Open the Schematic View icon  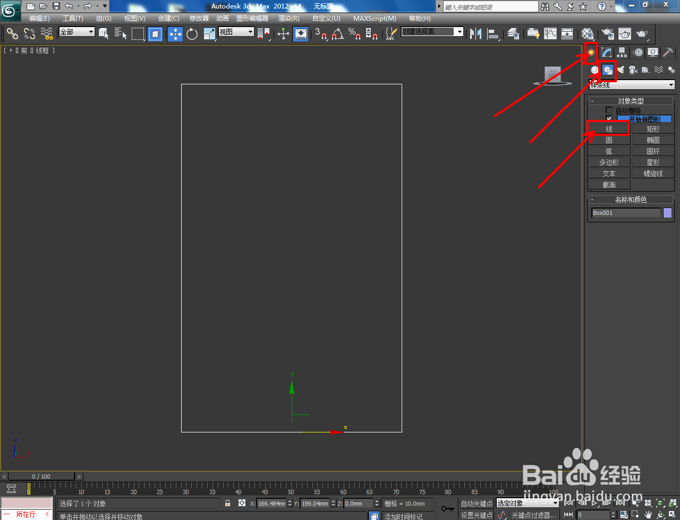click(x=567, y=34)
